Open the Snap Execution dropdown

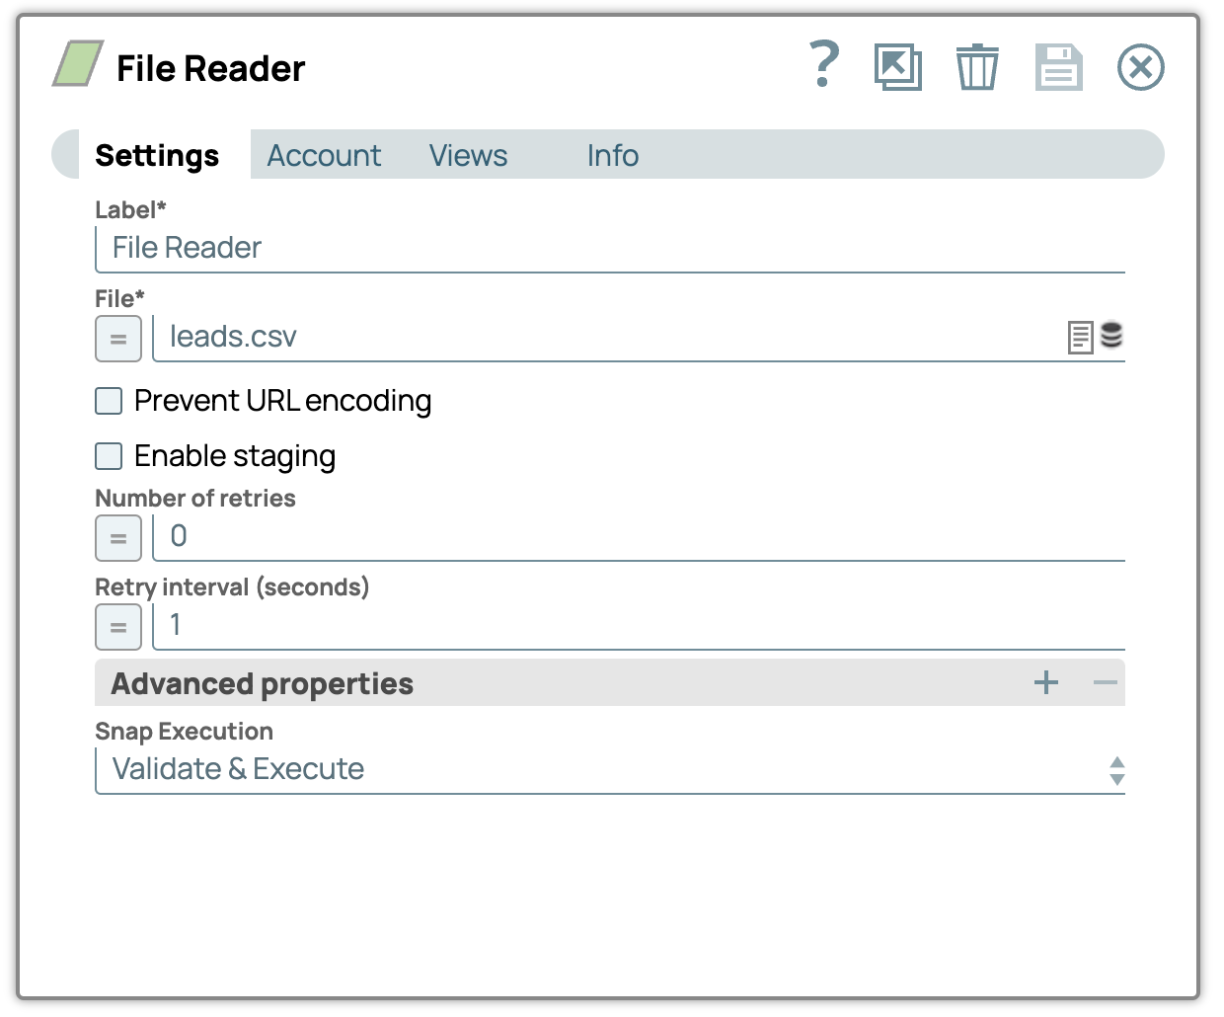609,770
